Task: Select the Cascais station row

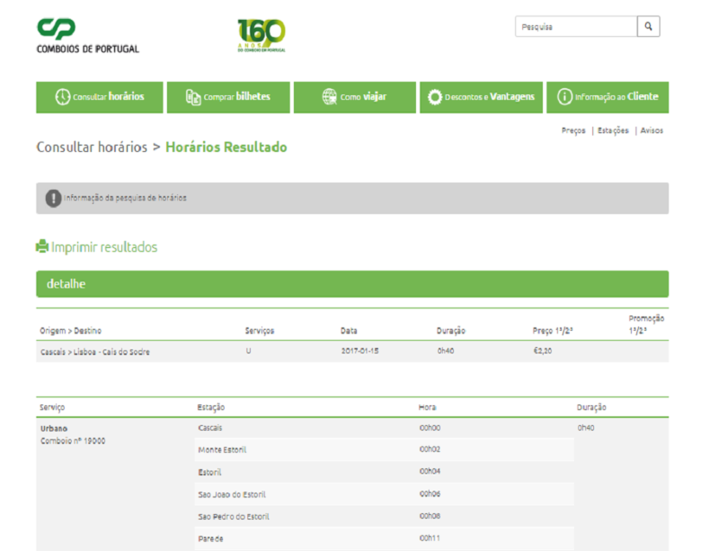Action: tap(210, 427)
